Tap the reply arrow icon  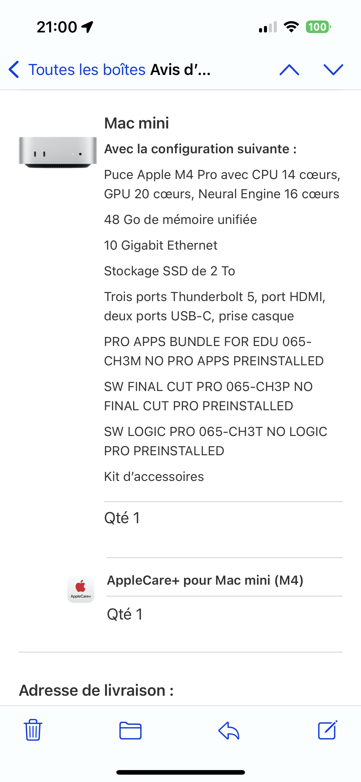(229, 731)
